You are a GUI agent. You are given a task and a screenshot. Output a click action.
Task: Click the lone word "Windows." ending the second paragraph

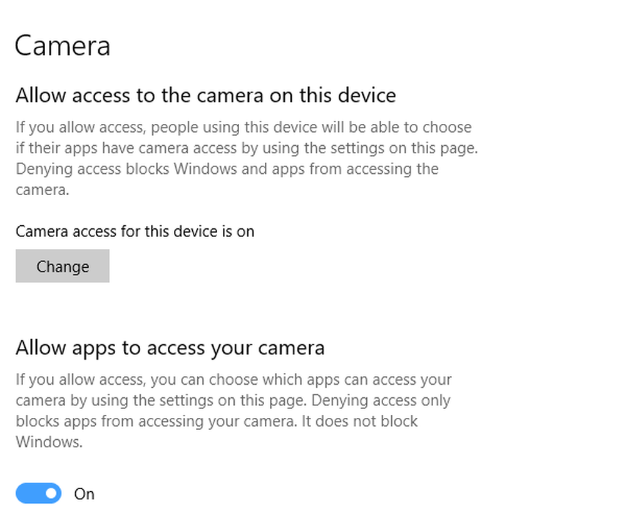coord(49,442)
